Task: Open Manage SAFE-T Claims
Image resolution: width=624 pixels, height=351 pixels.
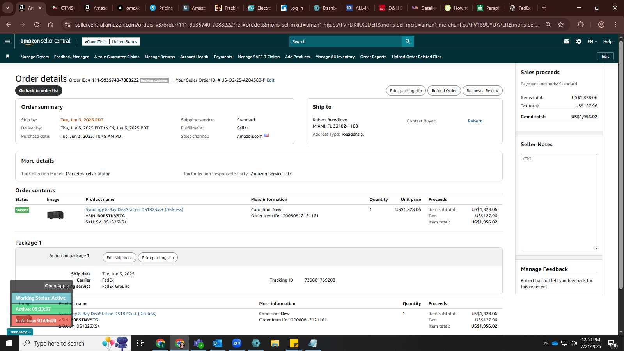Action: 259,57
